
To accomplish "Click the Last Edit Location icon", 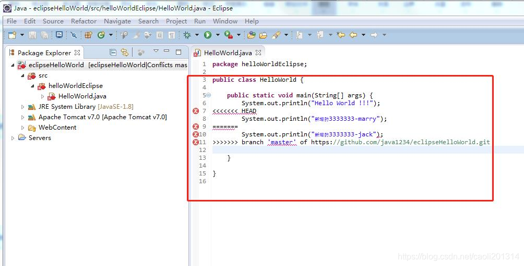I will pyautogui.click(x=340, y=35).
